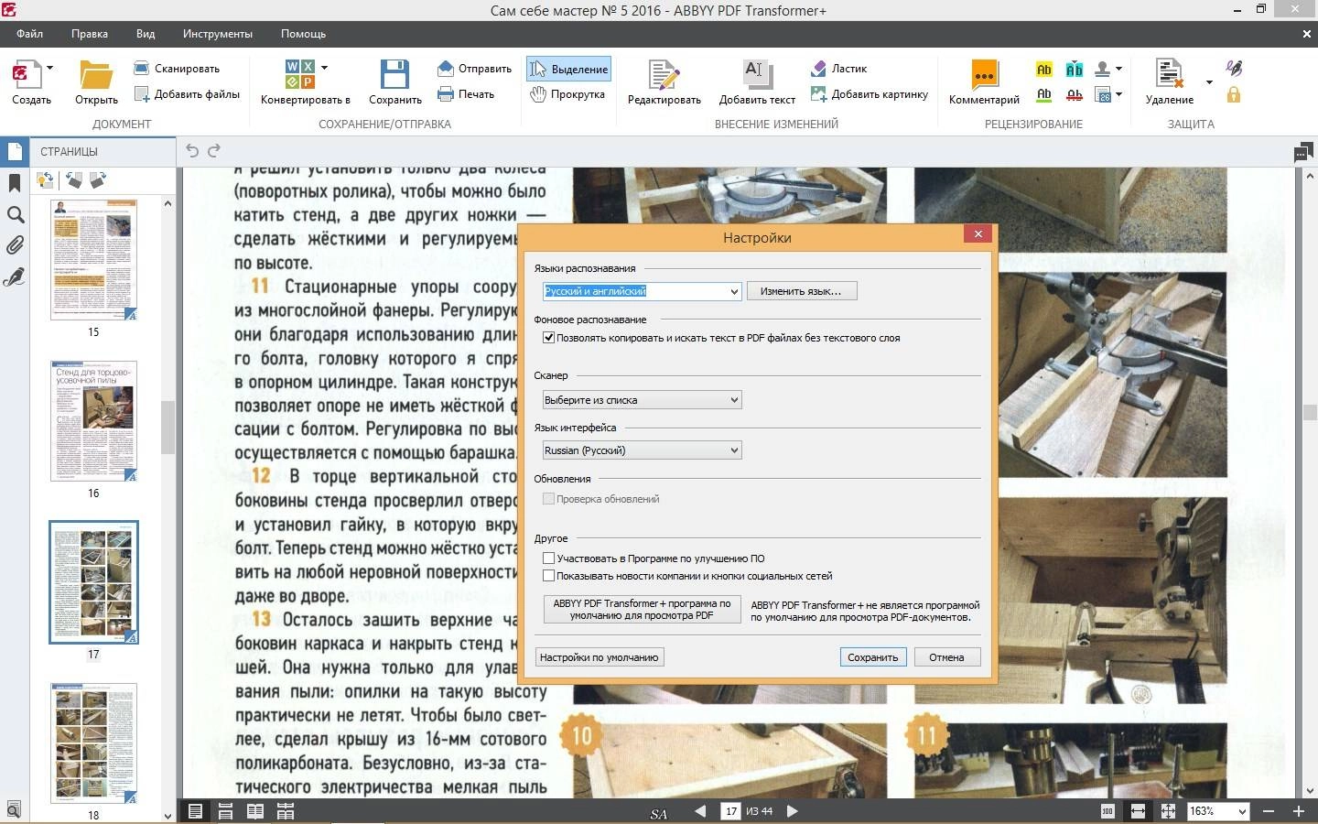Click the Редактировать edit icon

coord(664,75)
